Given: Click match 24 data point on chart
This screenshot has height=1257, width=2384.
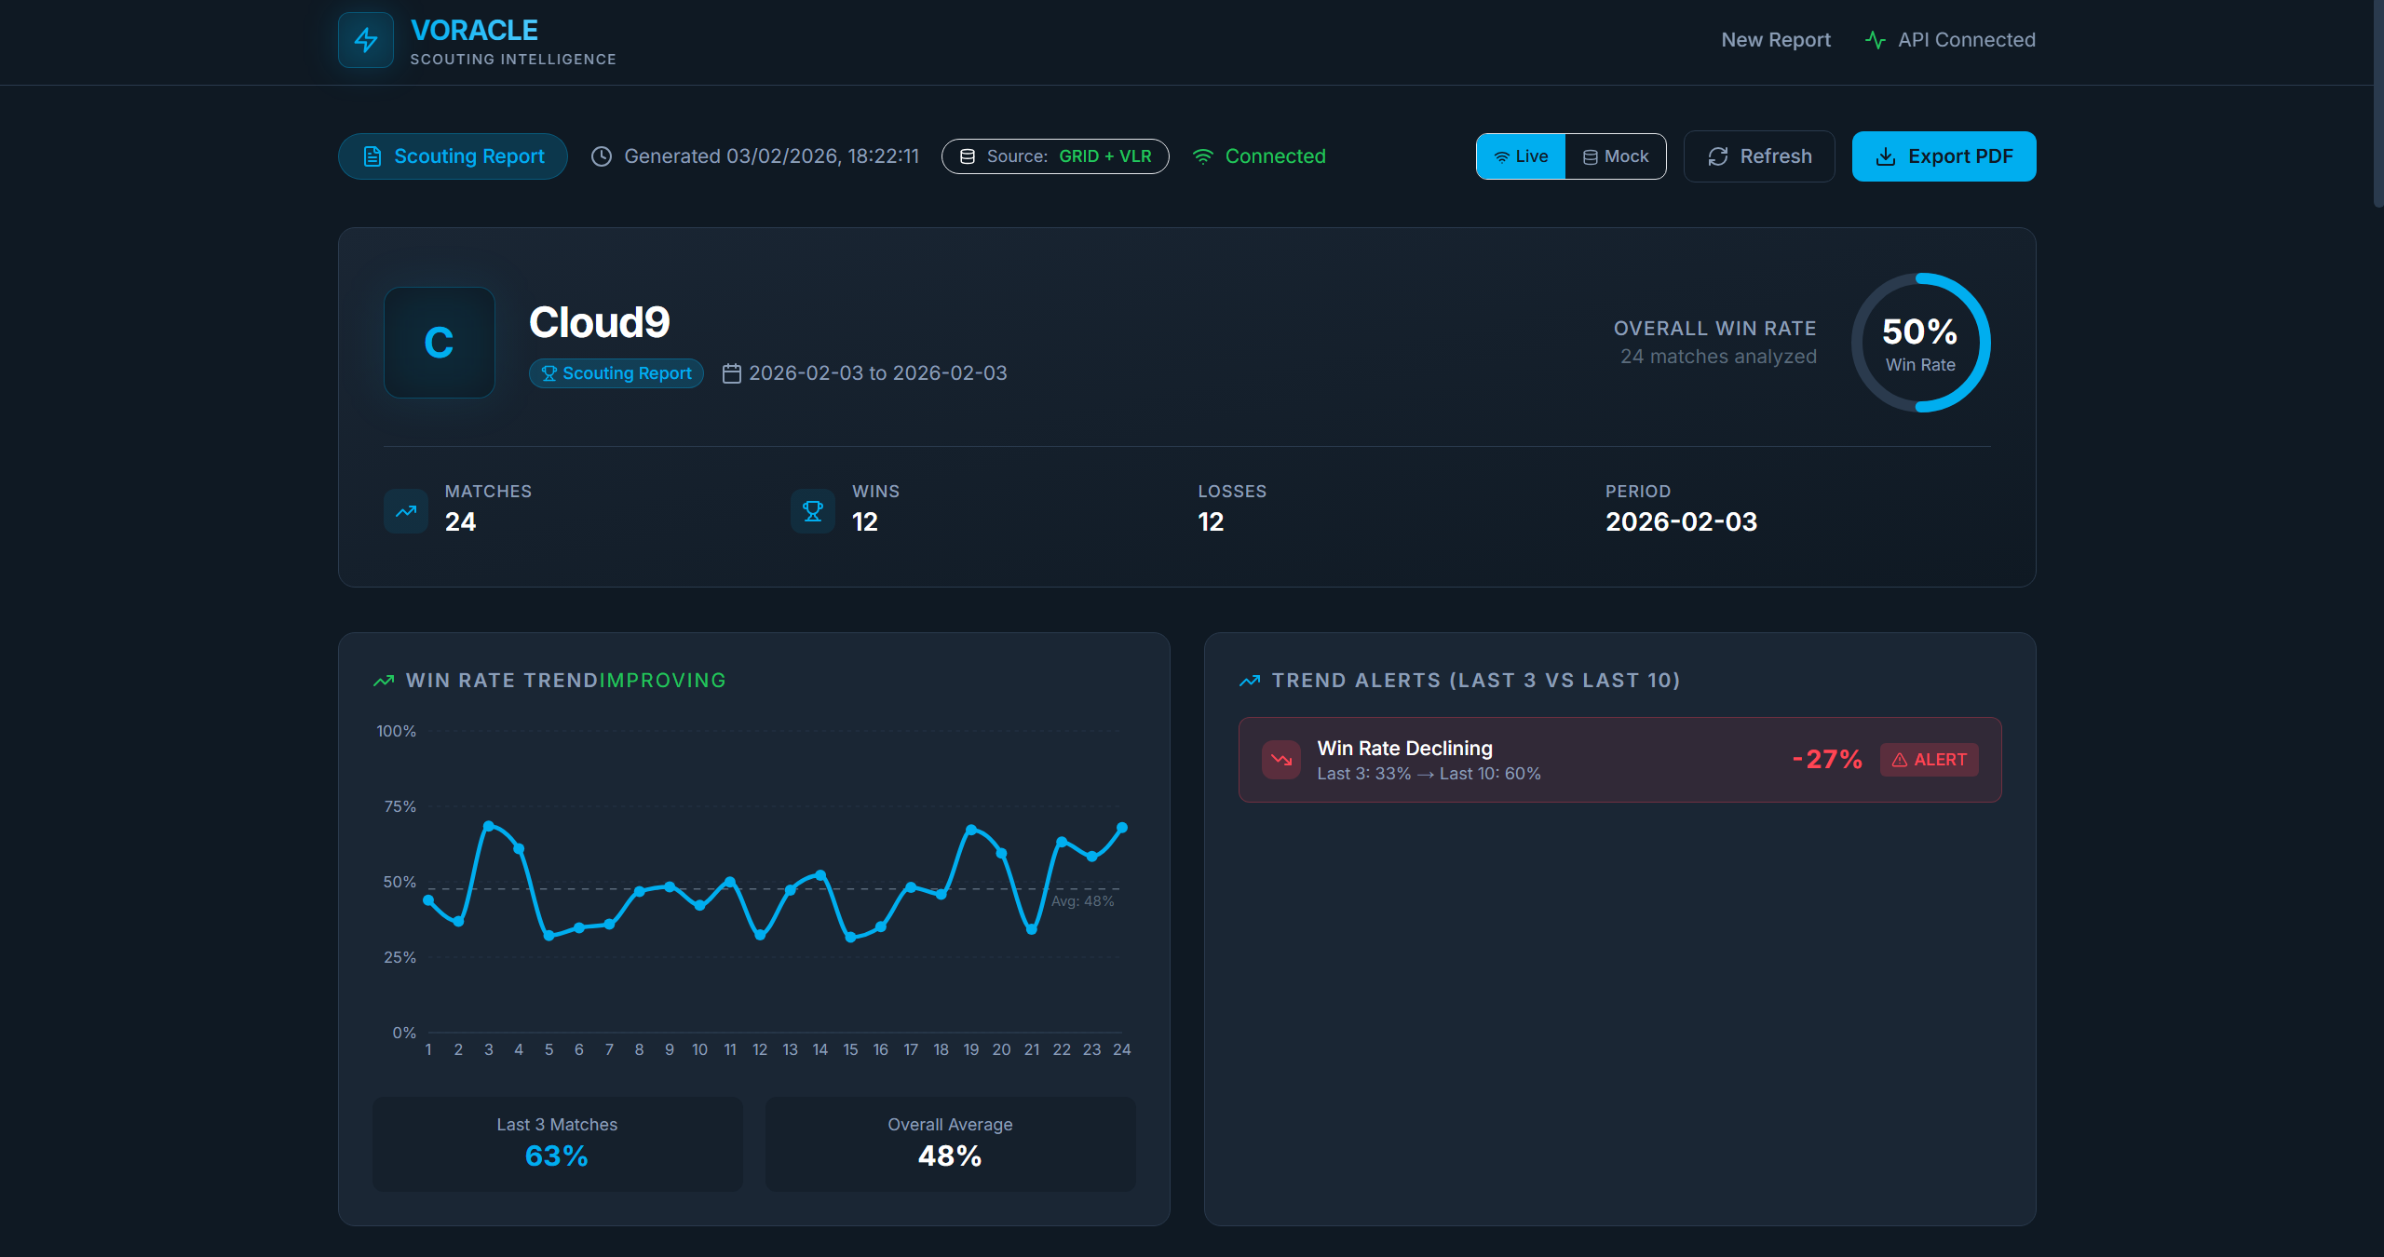Looking at the screenshot, I should [1122, 828].
